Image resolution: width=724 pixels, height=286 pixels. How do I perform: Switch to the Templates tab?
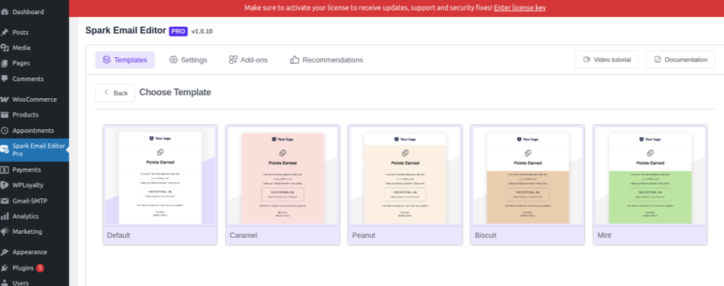tap(124, 59)
